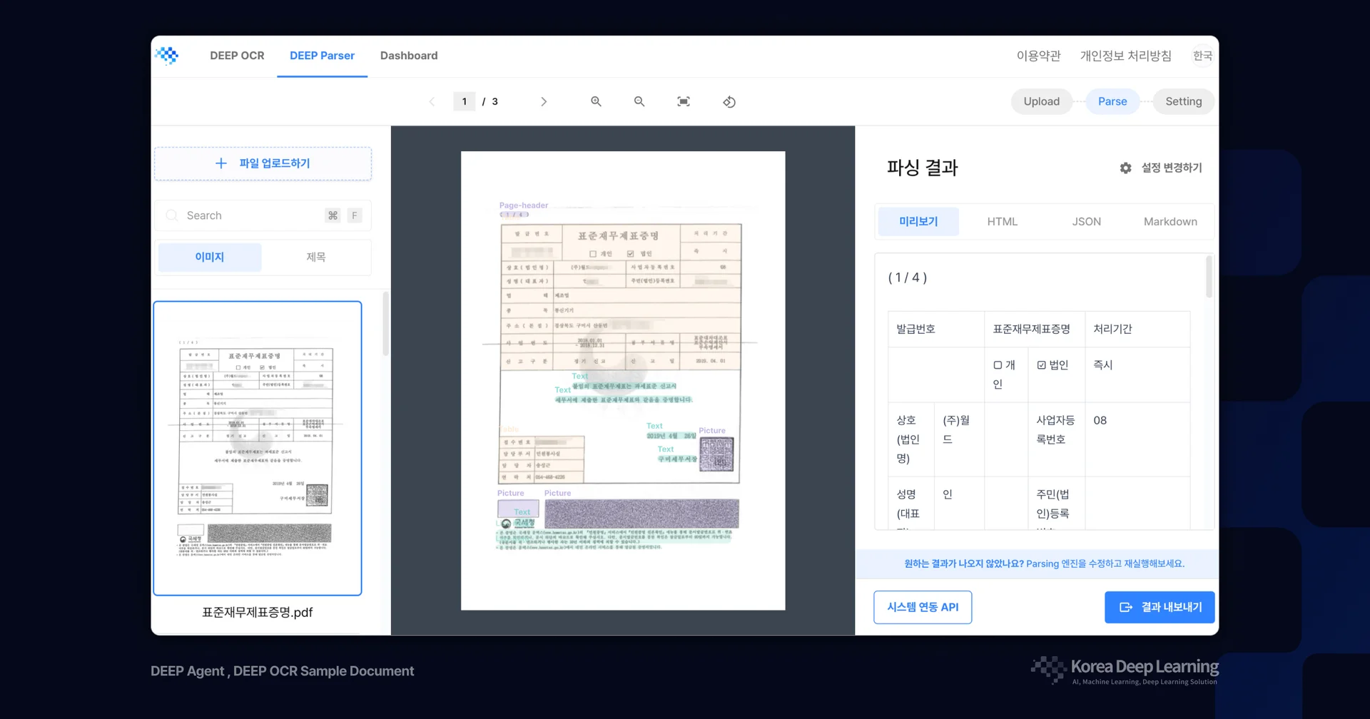Navigate to DEEP OCR
This screenshot has width=1370, height=719.
[236, 55]
